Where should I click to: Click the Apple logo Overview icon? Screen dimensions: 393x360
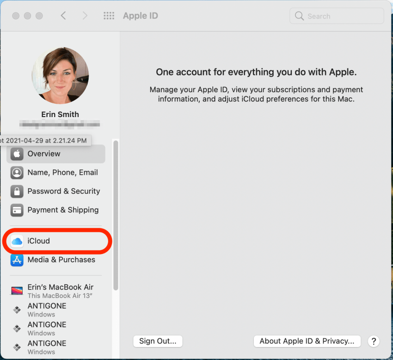click(17, 154)
